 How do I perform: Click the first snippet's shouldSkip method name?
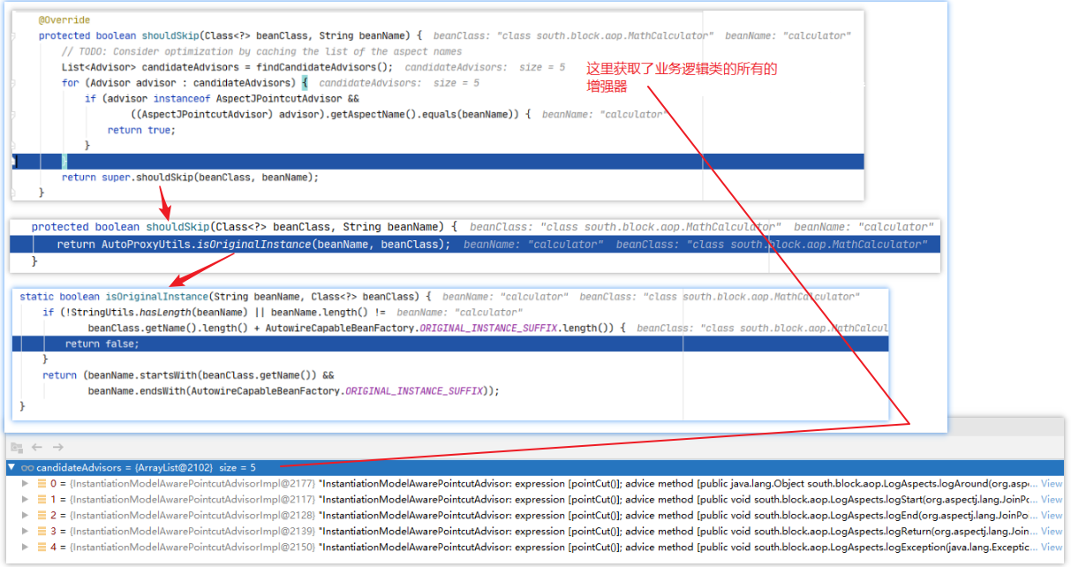click(x=170, y=35)
